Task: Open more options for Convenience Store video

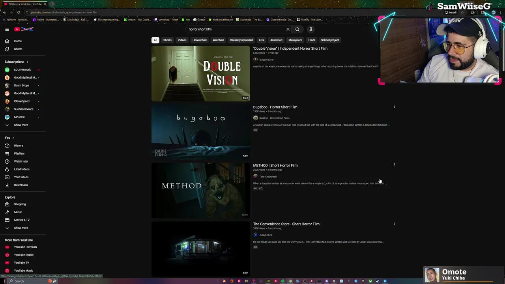Action: (394, 224)
